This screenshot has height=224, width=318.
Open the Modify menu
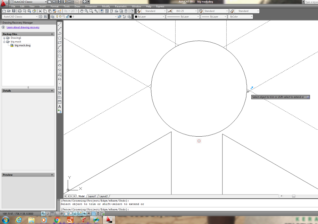(106, 7)
